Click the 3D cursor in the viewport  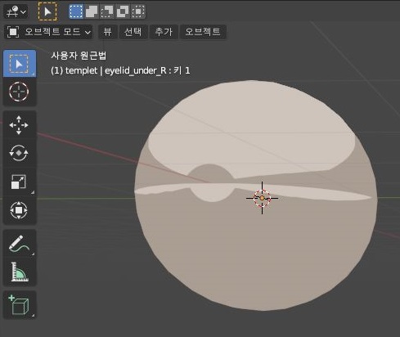click(x=262, y=198)
